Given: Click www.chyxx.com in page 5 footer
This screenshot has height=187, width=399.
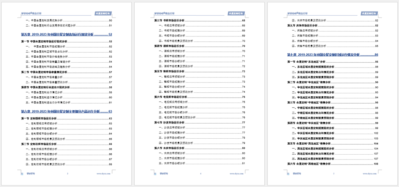Looking at the screenshot, I should pos(370,173).
